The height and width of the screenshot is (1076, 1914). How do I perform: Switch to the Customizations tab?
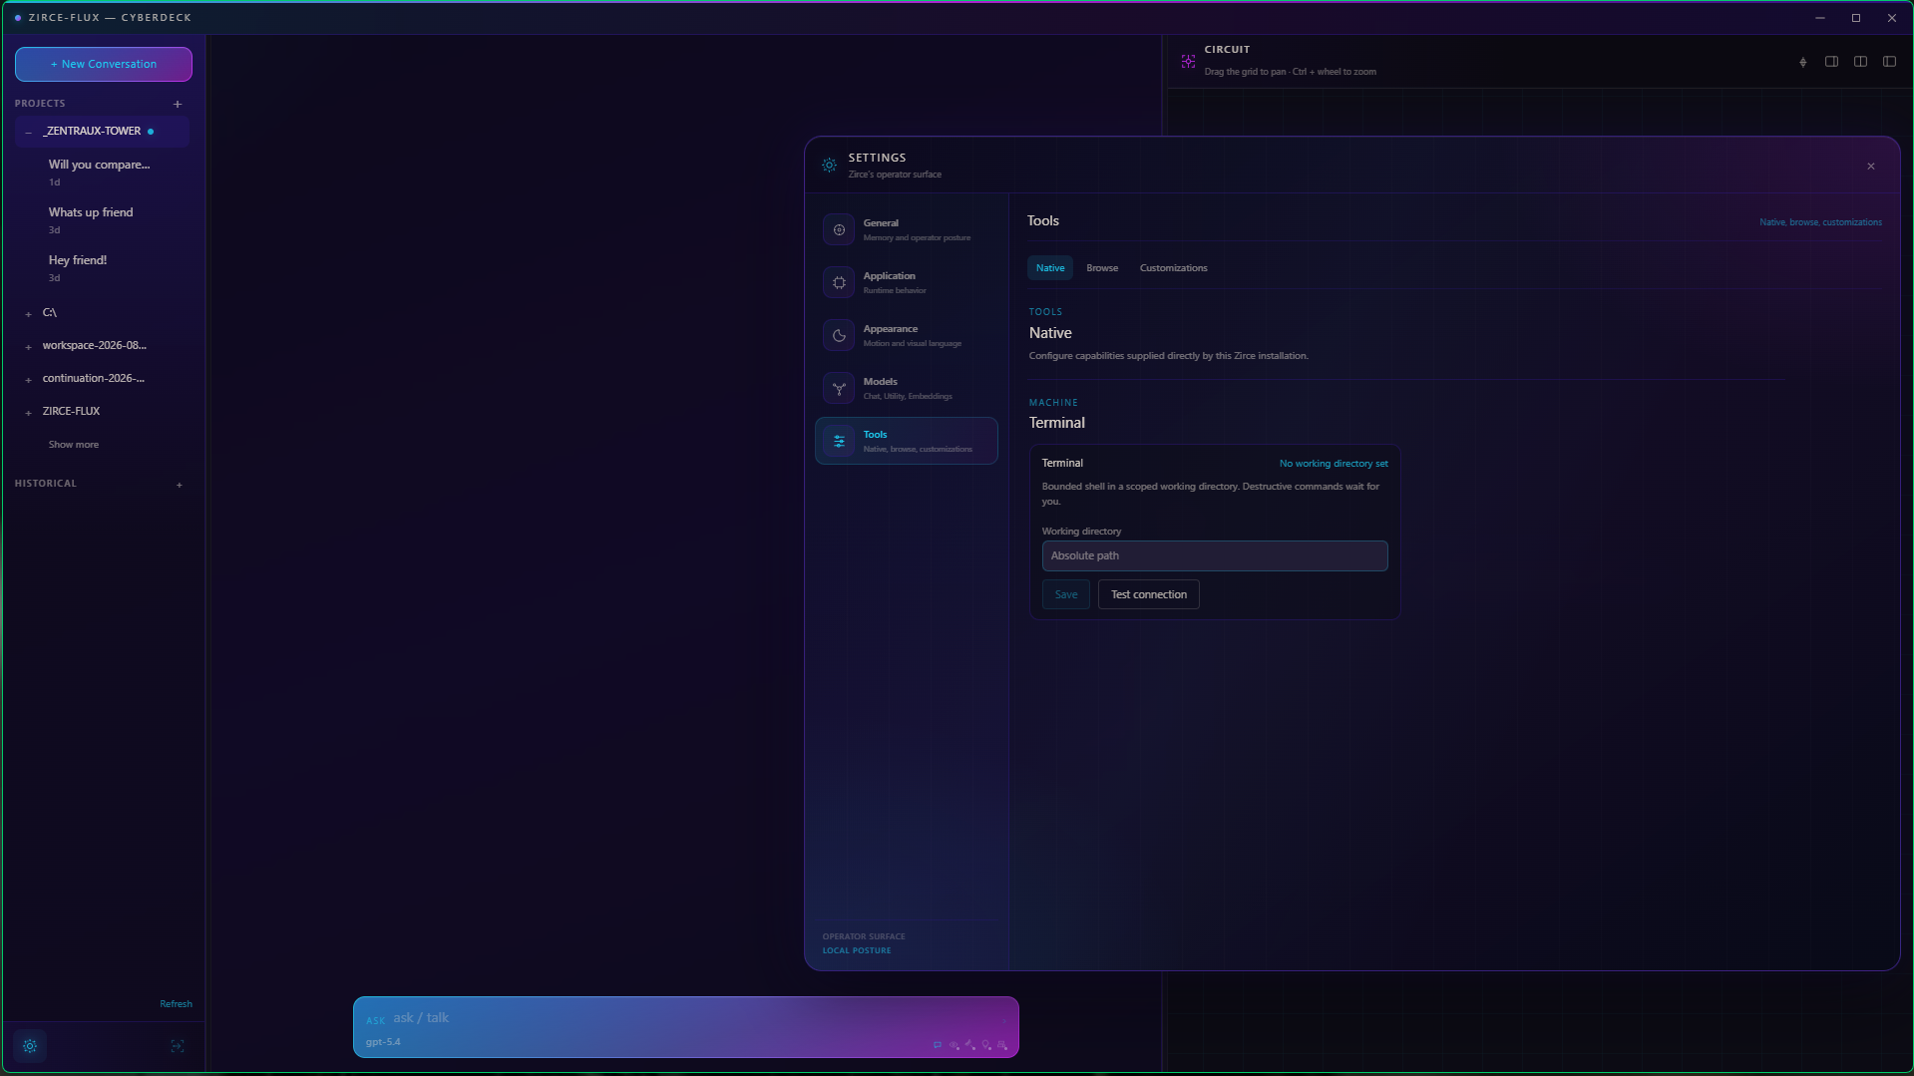click(x=1173, y=267)
